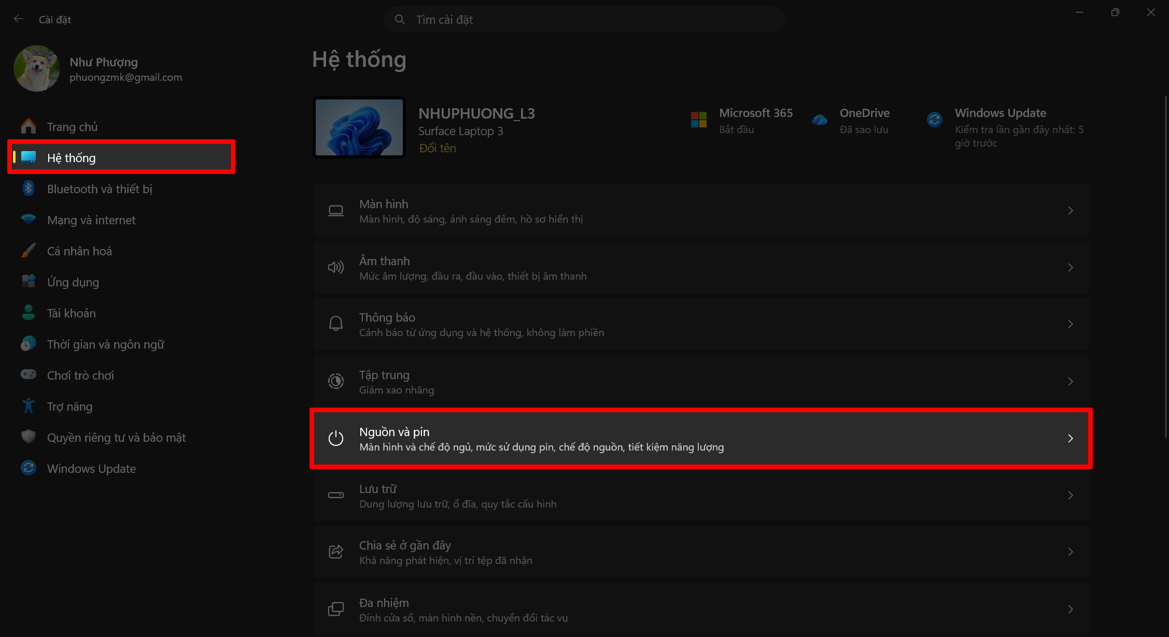Expand the Màn hình settings row chevron
This screenshot has width=1169, height=637.
(x=1071, y=211)
